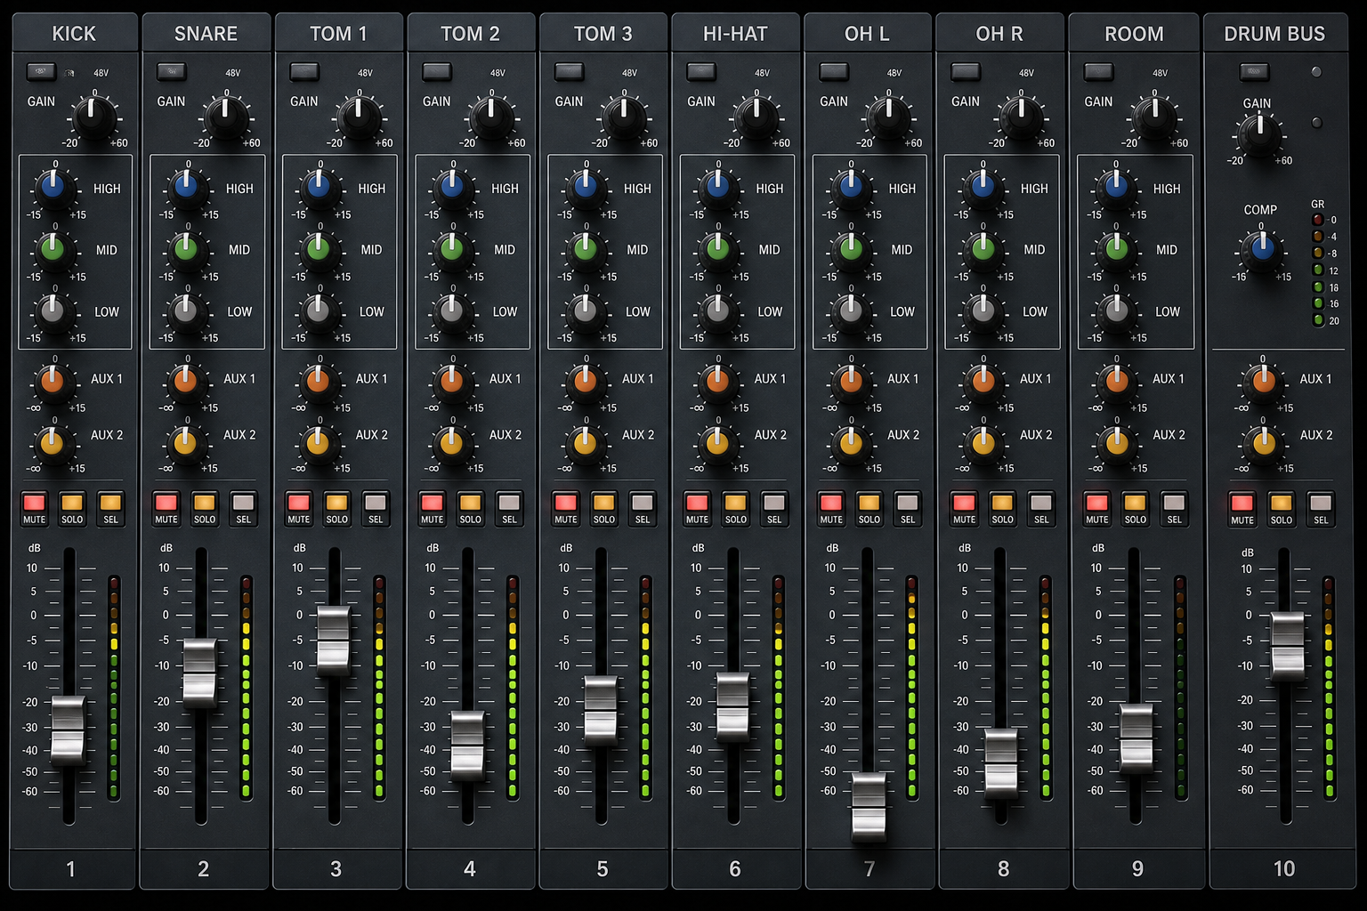The height and width of the screenshot is (911, 1367).
Task: Toggle 48V switch on ROOM channel
Action: tap(1098, 71)
